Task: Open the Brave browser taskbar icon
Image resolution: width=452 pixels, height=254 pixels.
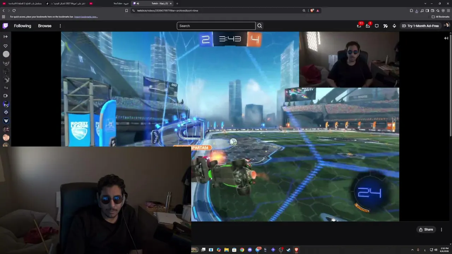Action: [296, 250]
